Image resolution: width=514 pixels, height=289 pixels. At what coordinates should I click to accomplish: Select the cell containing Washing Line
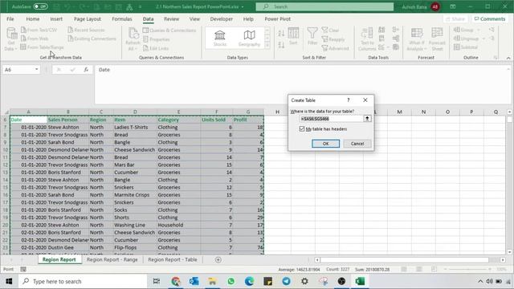click(x=135, y=225)
